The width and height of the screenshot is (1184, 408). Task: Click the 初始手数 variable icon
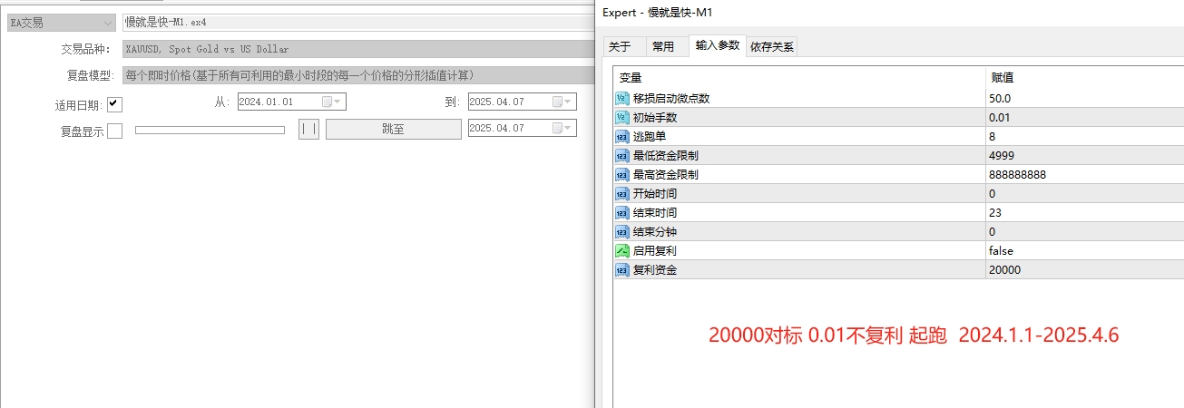pos(622,117)
